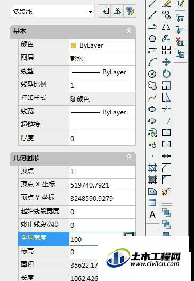194x281 pixels.
Task: Click the 图层 value 彭水
Action: point(102,59)
